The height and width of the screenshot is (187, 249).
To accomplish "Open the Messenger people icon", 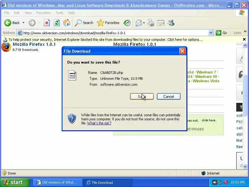I will tap(171, 23).
